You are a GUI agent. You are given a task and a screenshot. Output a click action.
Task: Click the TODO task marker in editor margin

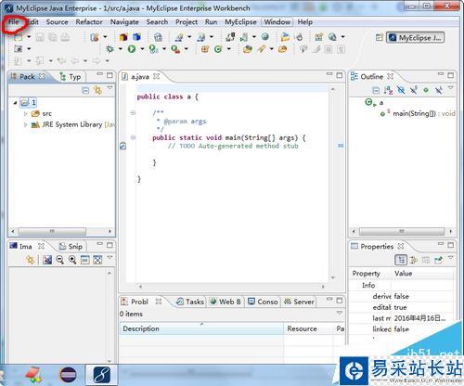coord(122,146)
